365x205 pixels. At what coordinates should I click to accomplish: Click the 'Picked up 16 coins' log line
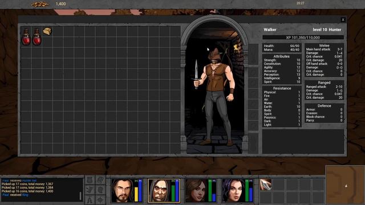point(27,191)
